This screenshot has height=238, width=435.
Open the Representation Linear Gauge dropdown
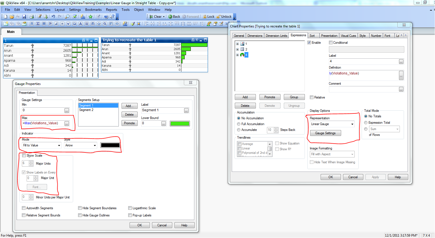coord(352,124)
